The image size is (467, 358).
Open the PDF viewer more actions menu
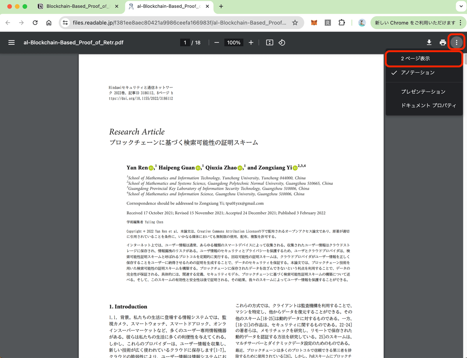coord(456,42)
